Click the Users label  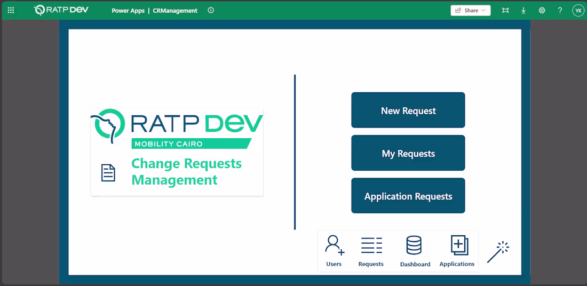point(334,264)
